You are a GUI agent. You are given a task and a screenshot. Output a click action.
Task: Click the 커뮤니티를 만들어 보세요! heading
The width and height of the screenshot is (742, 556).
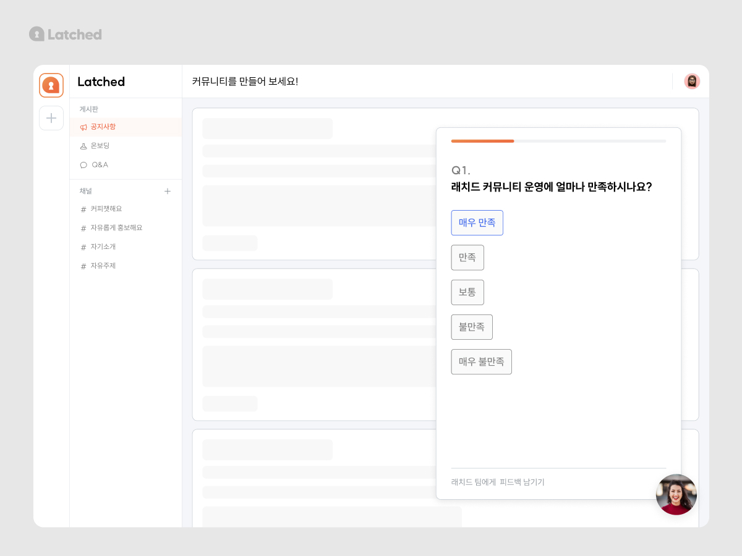coord(245,82)
